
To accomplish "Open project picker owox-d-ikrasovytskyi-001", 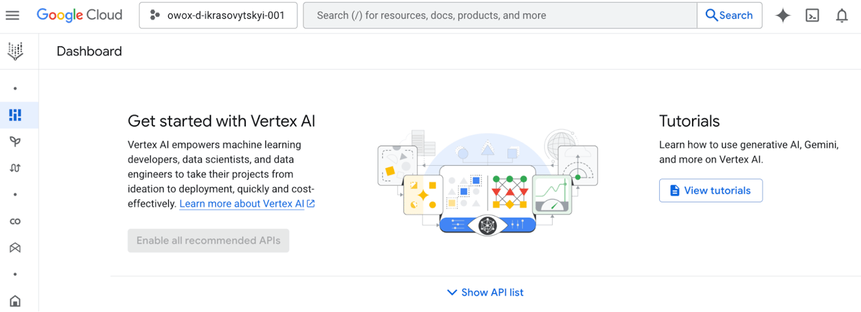I will (x=218, y=16).
